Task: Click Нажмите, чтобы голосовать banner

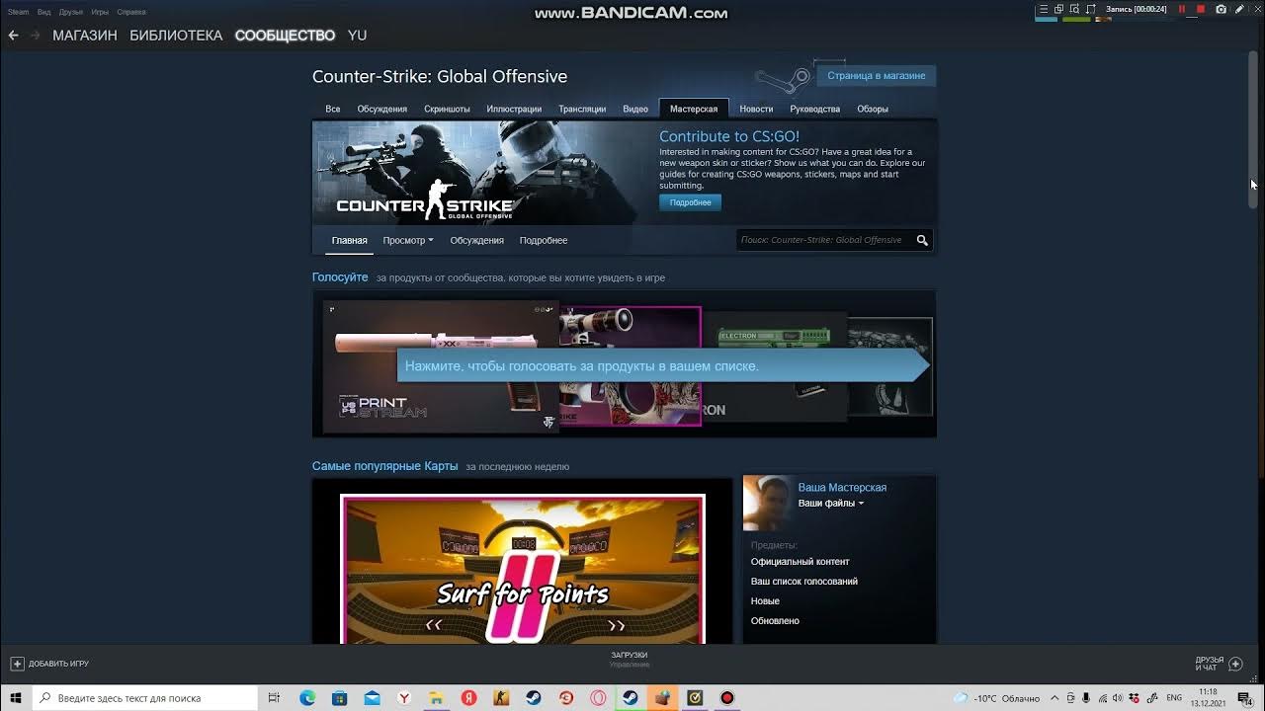Action: click(x=663, y=365)
